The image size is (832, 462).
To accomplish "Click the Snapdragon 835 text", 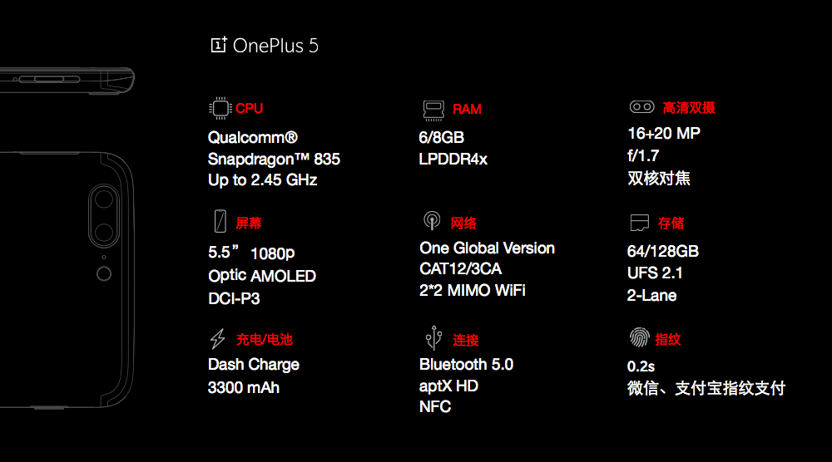I will 274,159.
